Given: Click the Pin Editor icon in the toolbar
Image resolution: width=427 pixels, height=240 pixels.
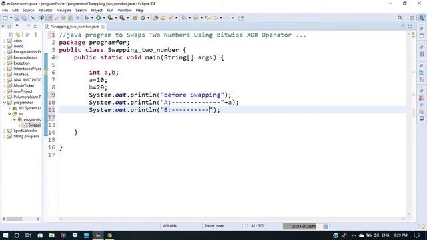Looking at the screenshot, I should (x=241, y=18).
